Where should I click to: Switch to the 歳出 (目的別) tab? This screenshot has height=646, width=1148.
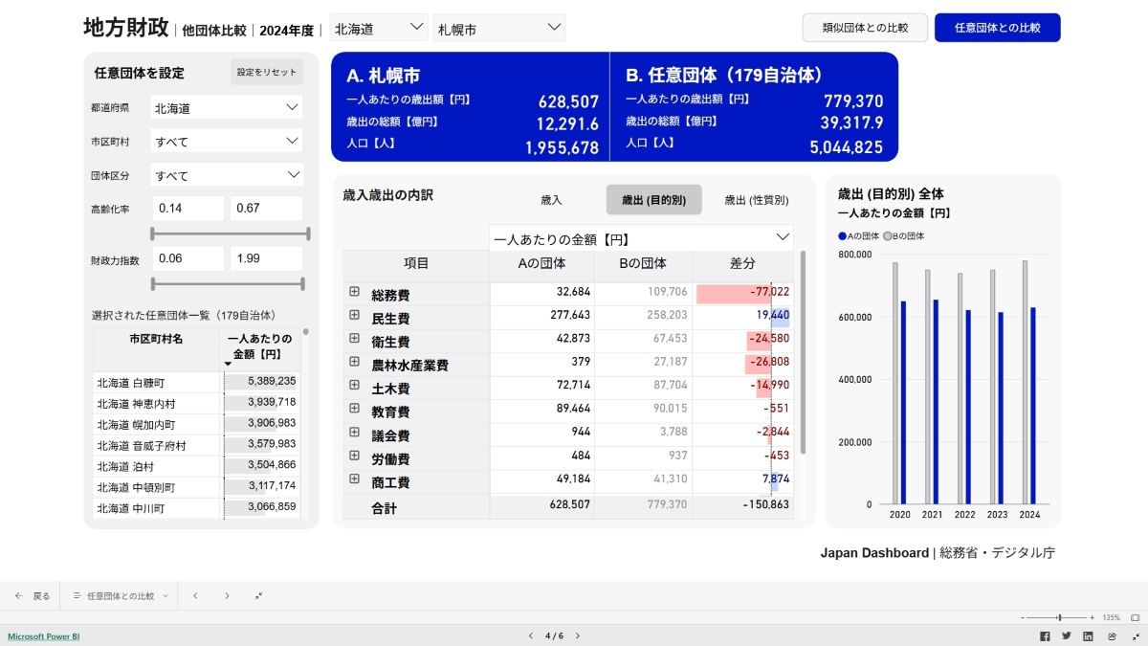[x=654, y=200]
